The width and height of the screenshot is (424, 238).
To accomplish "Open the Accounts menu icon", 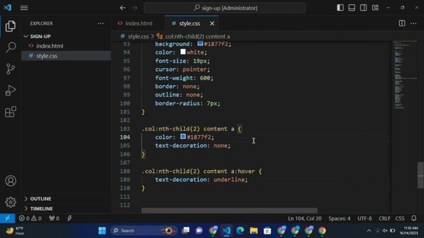I will [11, 180].
